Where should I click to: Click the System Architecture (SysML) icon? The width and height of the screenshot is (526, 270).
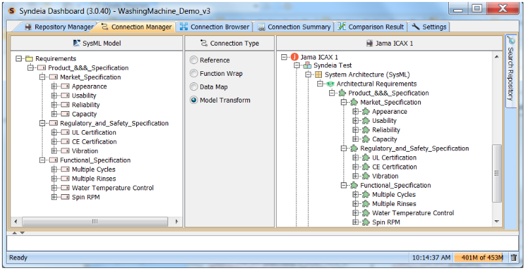pyautogui.click(x=319, y=75)
